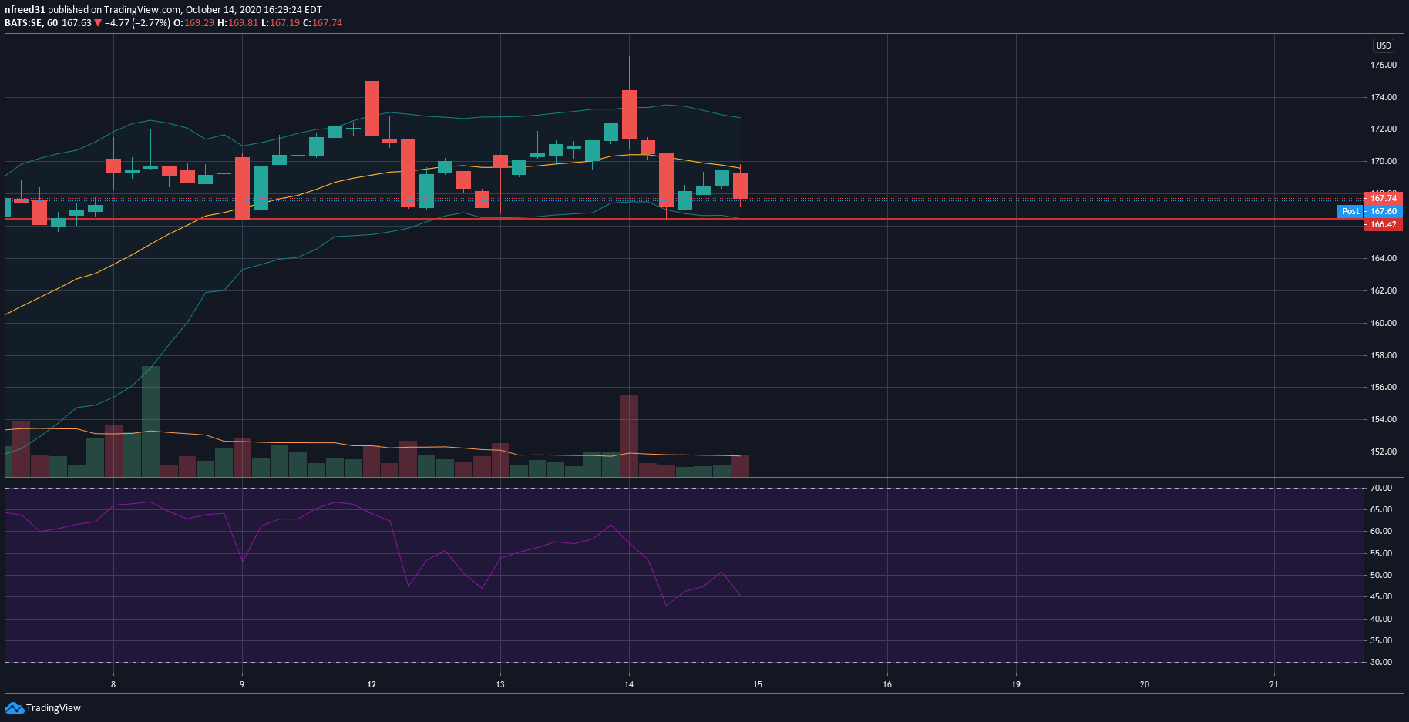Click the RSI 70.00 scale label
1409x722 pixels.
coord(1381,488)
